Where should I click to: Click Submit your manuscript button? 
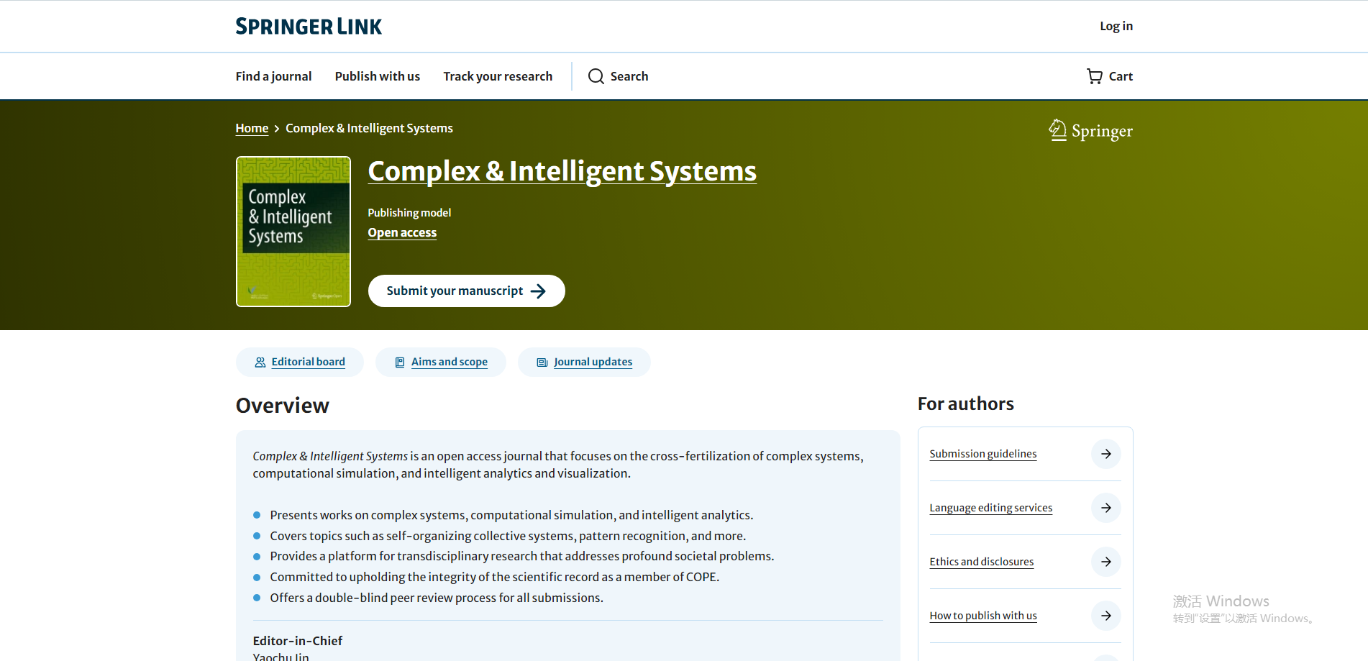tap(467, 291)
